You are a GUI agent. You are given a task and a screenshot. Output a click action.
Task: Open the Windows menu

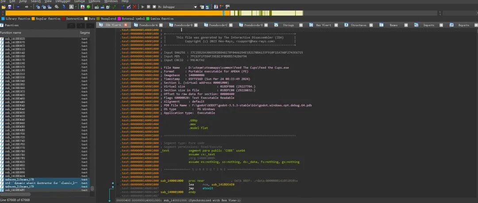(111, 1)
